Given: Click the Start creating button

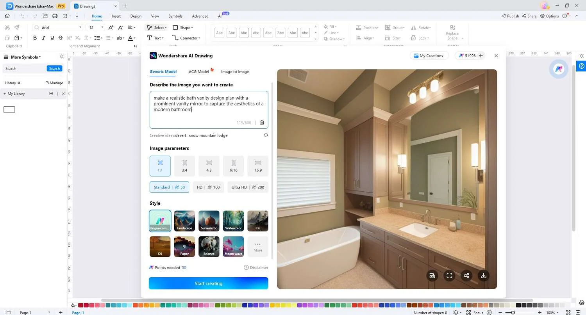Looking at the screenshot, I should 209,283.
